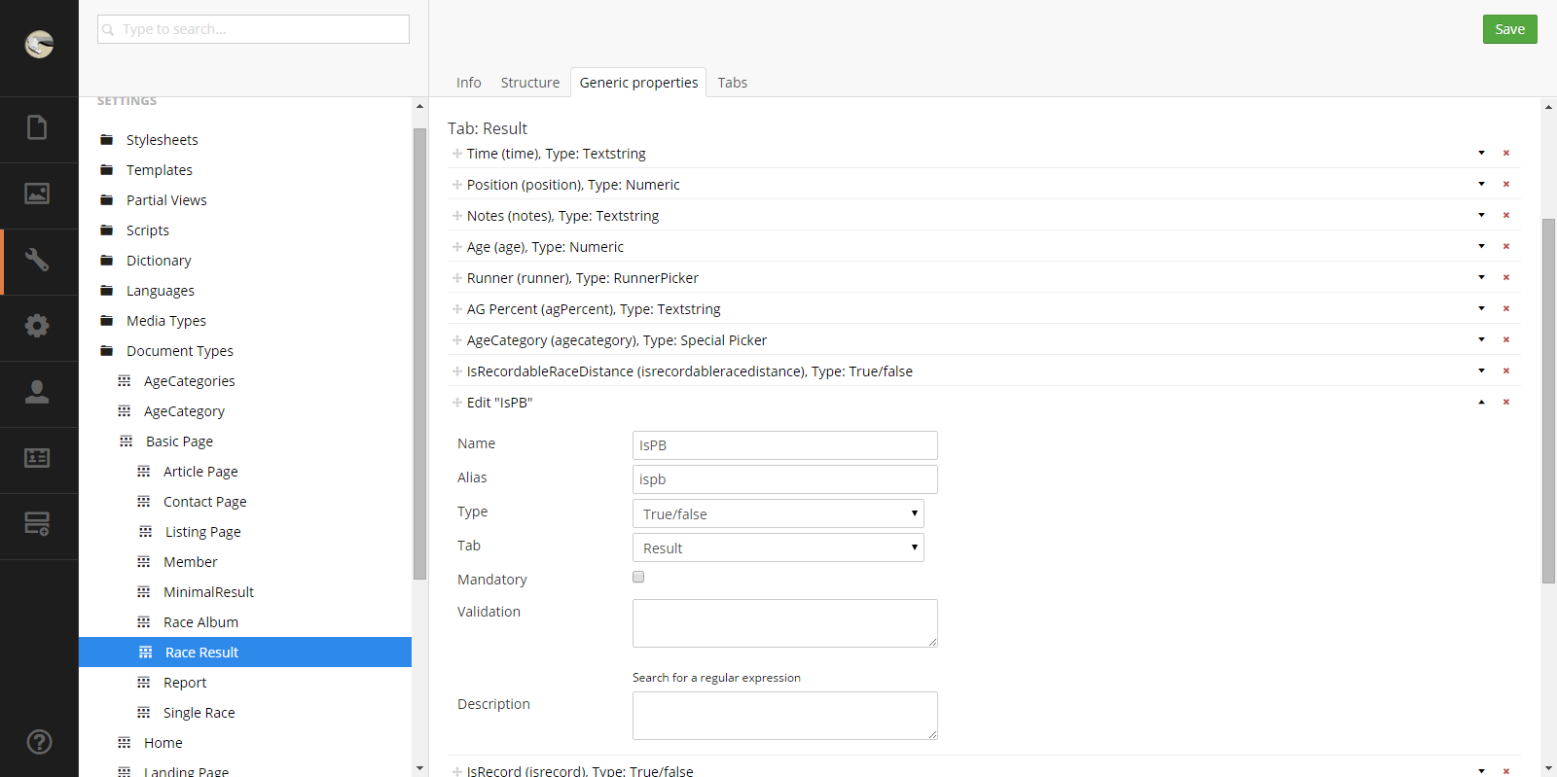The image size is (1557, 777).
Task: Open the Scripts tree node
Action: pos(148,230)
